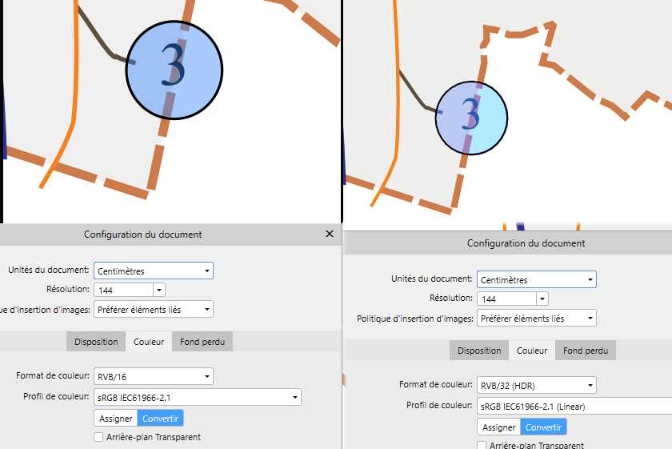Viewport: 672px width, 449px height.
Task: Select numbered circle 3 in left map
Action: click(174, 70)
